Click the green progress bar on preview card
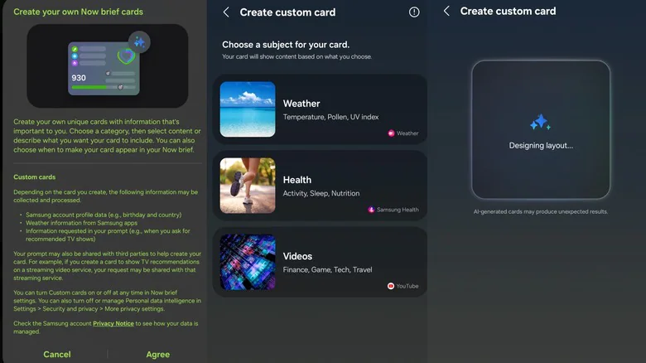 pos(89,87)
